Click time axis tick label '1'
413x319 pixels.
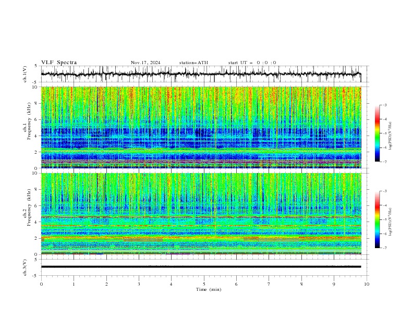(x=74, y=284)
